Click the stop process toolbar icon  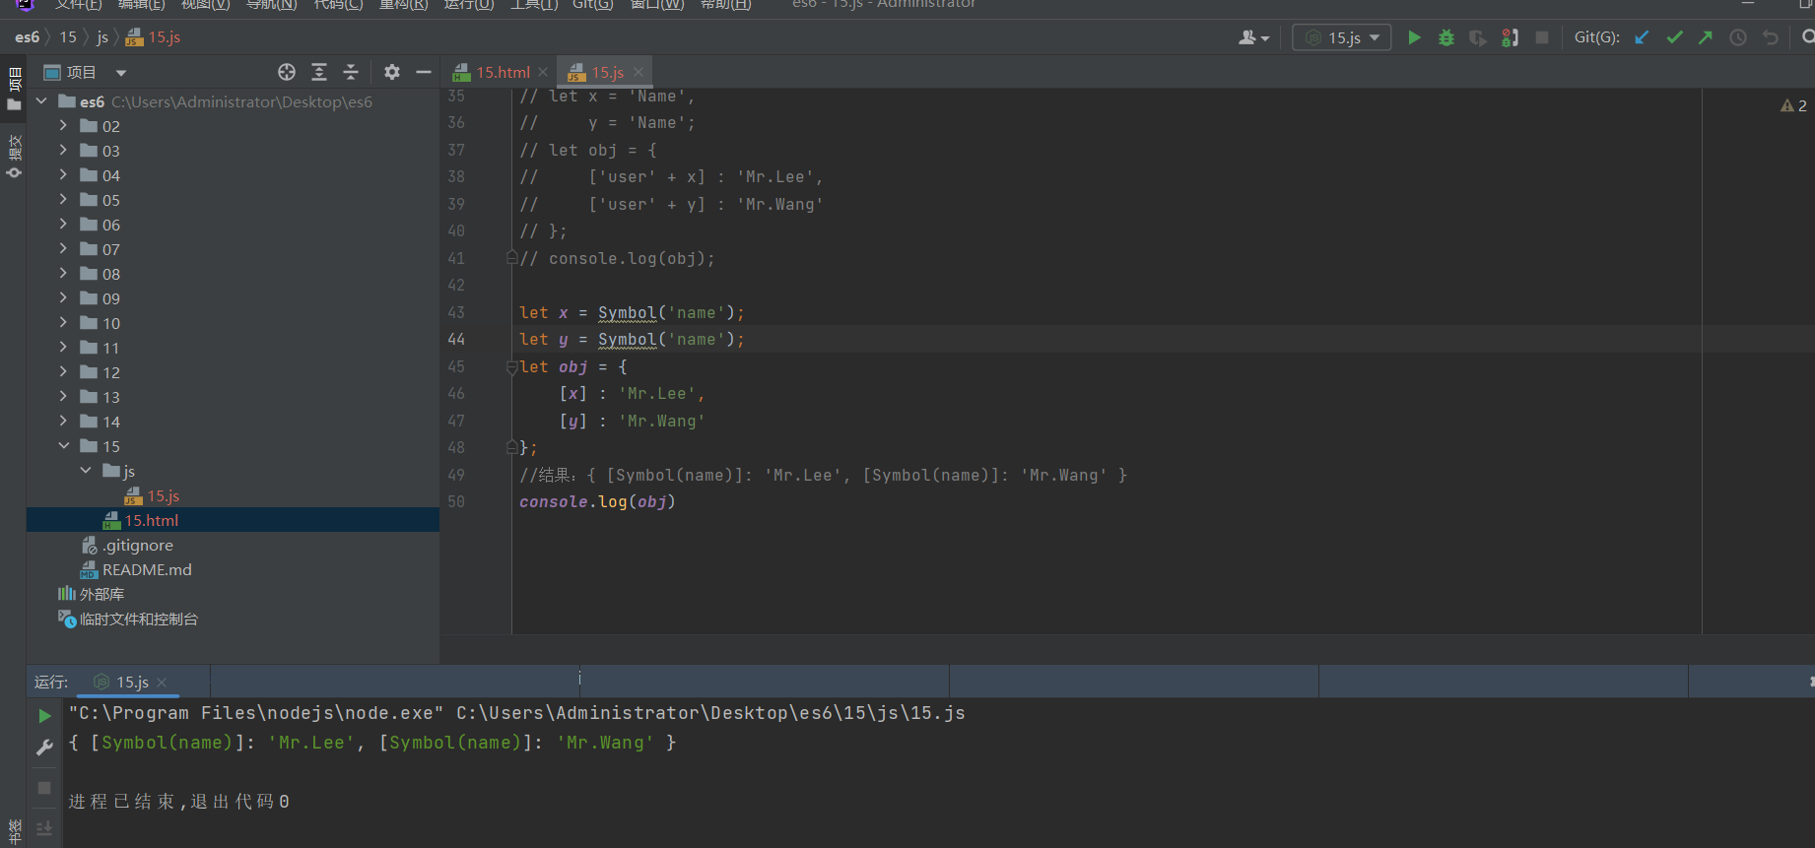[1542, 37]
